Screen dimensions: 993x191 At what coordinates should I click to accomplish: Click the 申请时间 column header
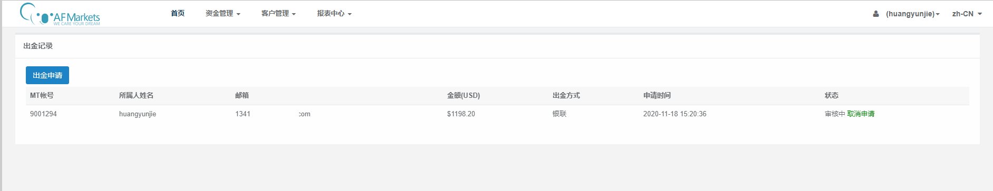tap(657, 95)
